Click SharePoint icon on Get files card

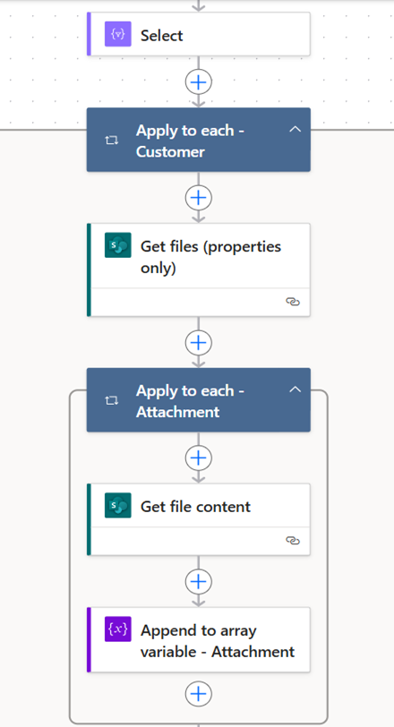pos(117,245)
